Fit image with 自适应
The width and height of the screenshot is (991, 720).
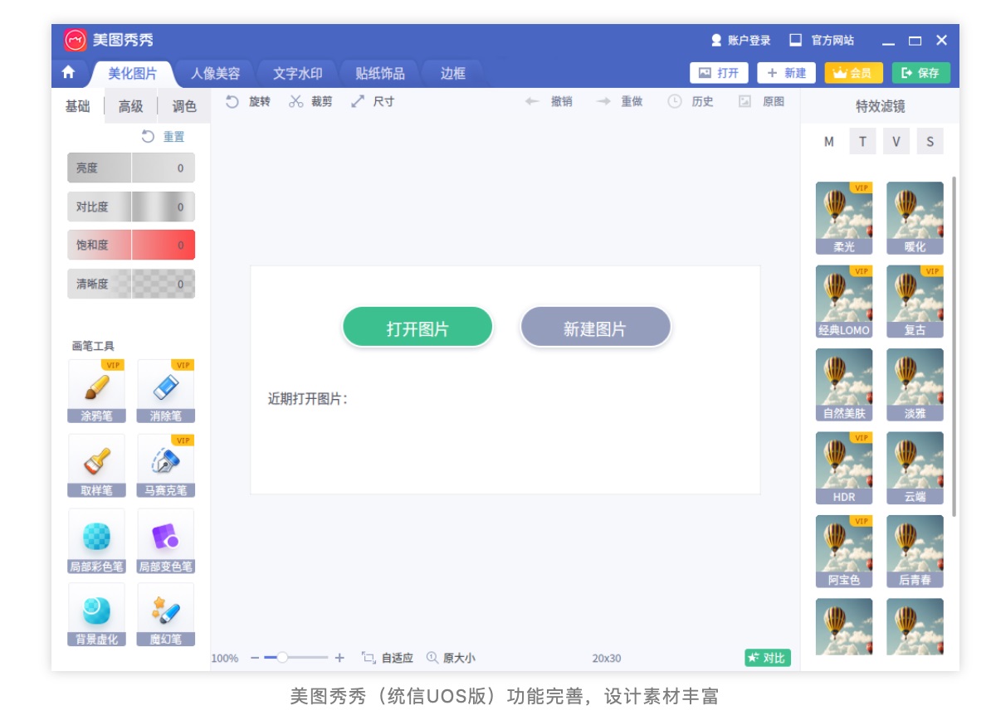tap(388, 658)
